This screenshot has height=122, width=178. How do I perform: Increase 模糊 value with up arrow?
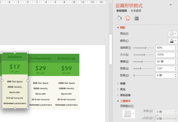click(x=176, y=60)
